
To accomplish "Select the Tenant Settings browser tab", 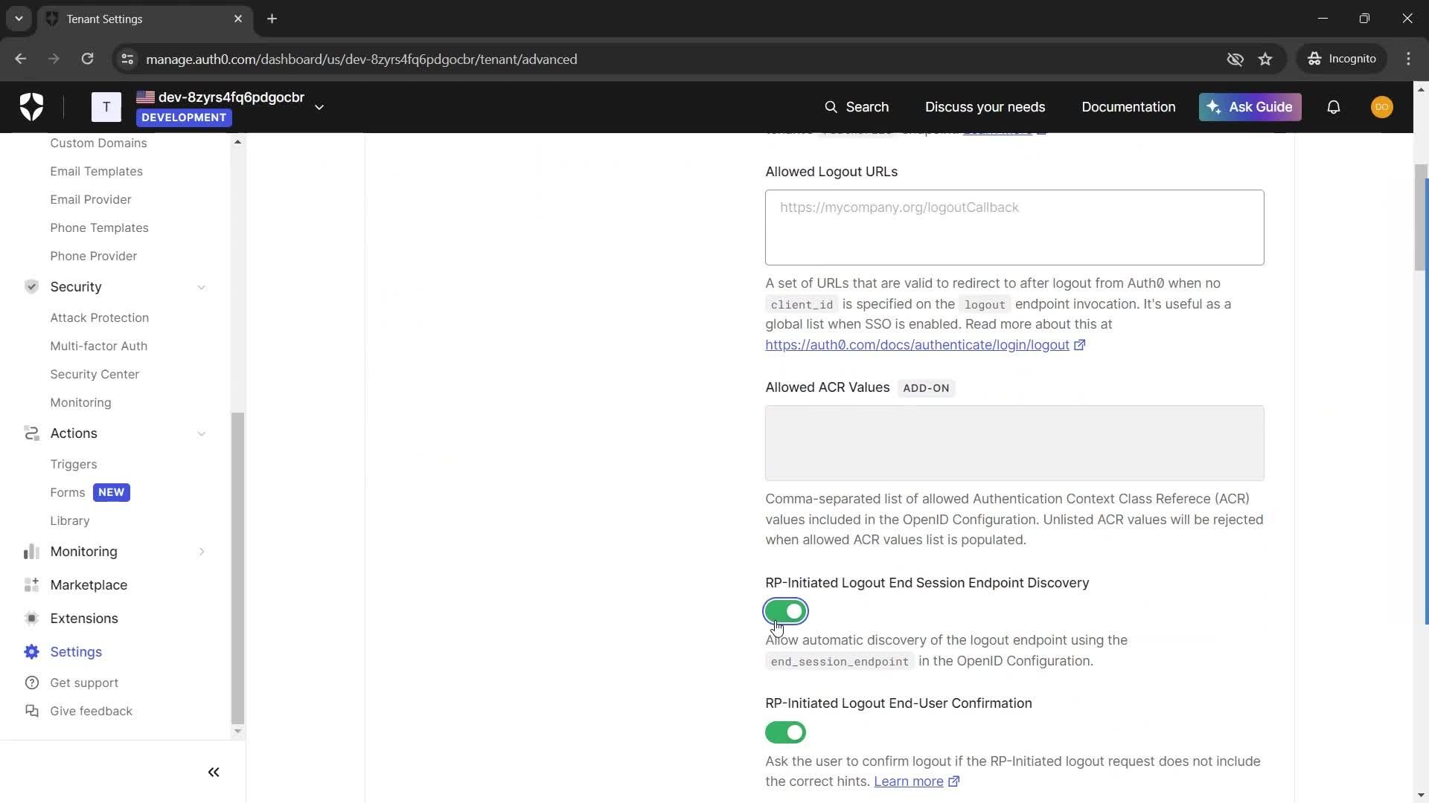I will (x=145, y=19).
